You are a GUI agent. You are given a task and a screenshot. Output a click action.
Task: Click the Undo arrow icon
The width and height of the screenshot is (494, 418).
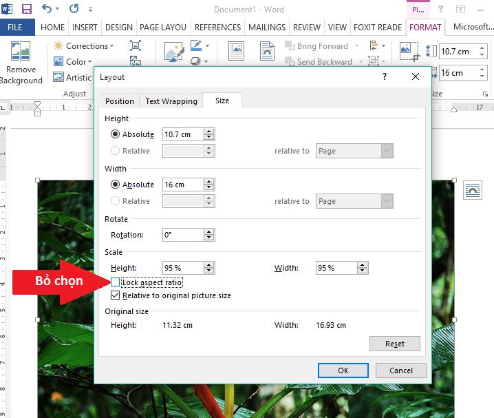click(47, 8)
